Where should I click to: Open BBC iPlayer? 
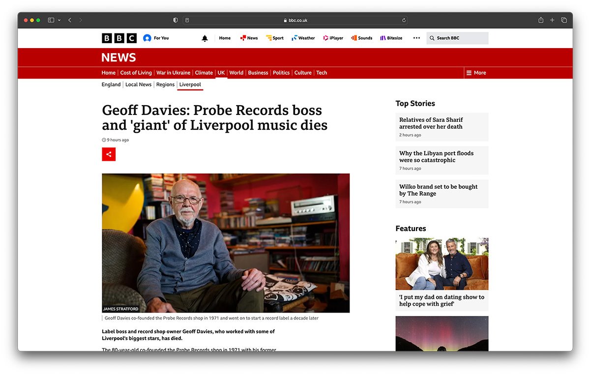333,38
